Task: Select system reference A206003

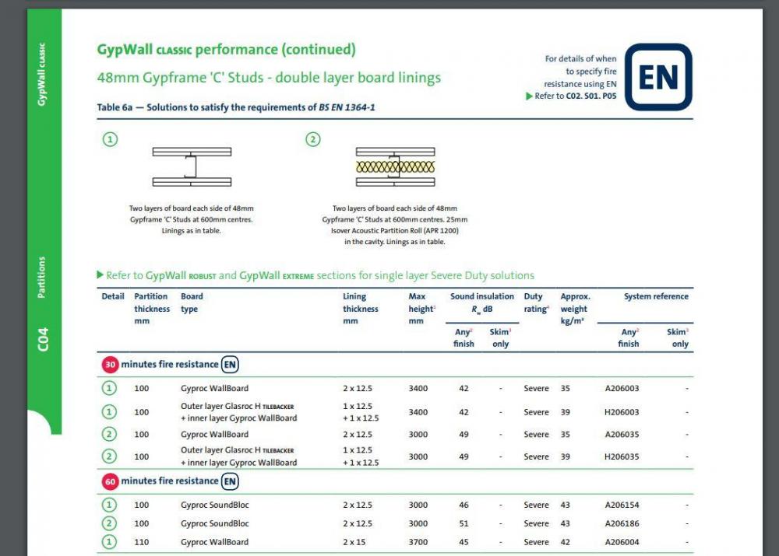Action: [622, 388]
